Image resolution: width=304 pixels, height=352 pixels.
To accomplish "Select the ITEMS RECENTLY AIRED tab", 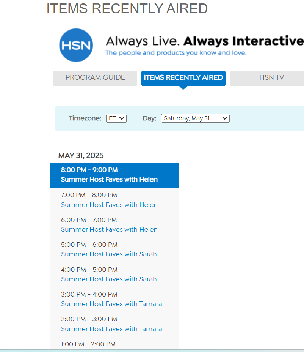I will click(x=183, y=77).
